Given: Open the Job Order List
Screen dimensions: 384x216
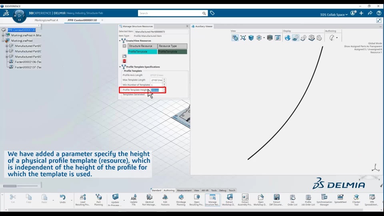Looking at the screenshot, I should (x=292, y=200).
